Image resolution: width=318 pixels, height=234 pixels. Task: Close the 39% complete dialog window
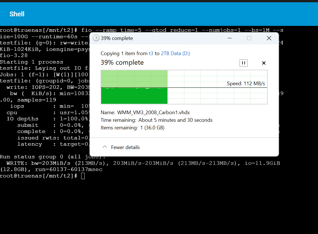[x=269, y=38]
